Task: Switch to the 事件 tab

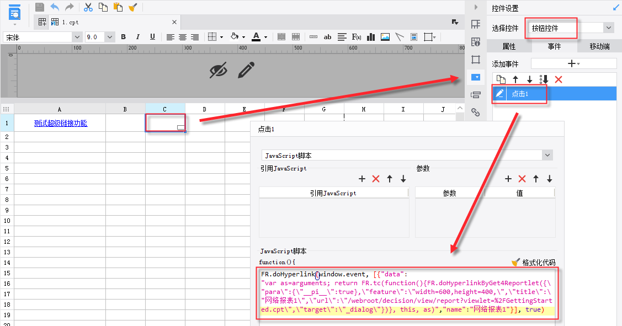Action: pos(554,46)
